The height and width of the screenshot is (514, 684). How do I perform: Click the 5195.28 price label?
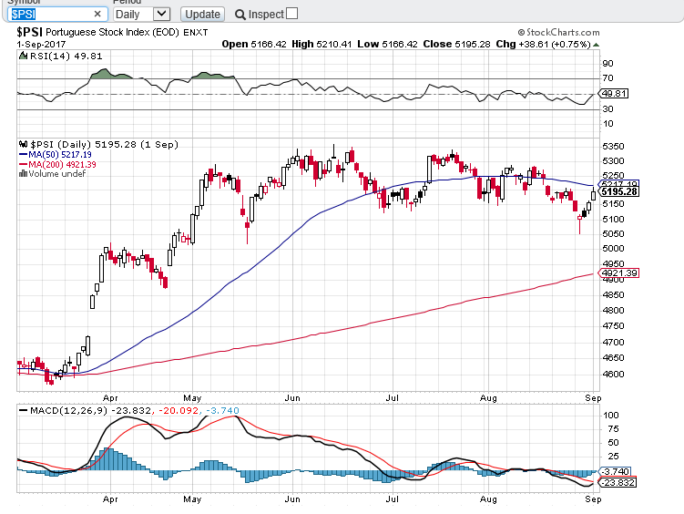[619, 191]
